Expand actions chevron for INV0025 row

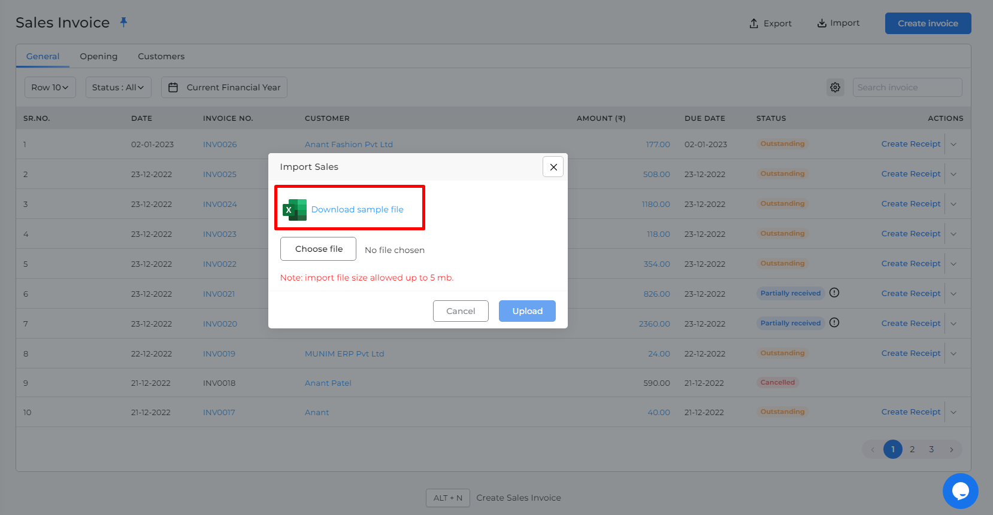tap(953, 174)
